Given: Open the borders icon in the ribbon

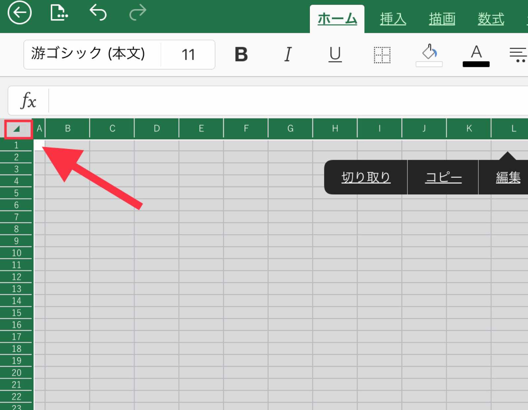Looking at the screenshot, I should 382,55.
